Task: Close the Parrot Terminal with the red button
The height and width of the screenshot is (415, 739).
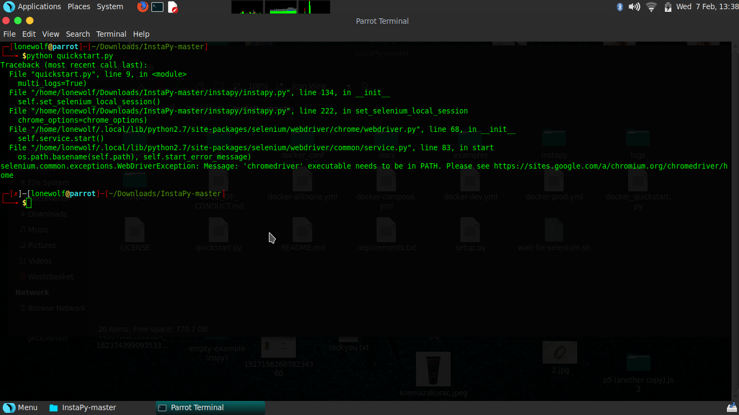Action: 6,21
